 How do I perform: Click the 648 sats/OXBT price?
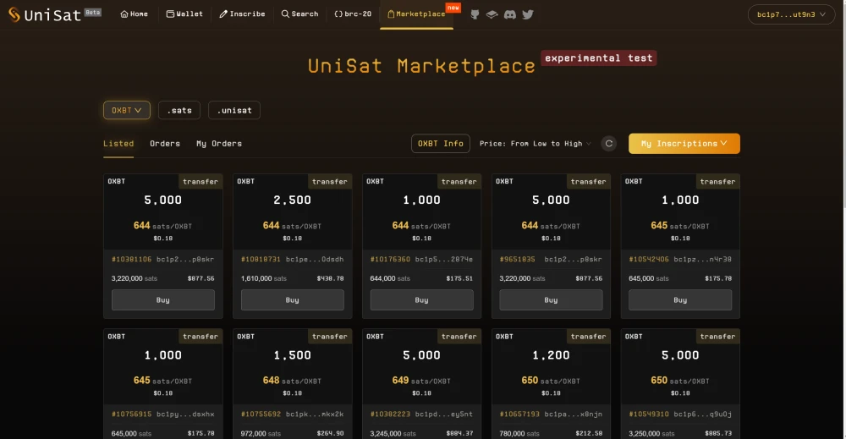292,381
